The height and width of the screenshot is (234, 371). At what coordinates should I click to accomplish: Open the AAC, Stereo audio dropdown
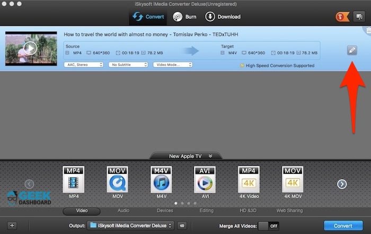[x=84, y=64]
